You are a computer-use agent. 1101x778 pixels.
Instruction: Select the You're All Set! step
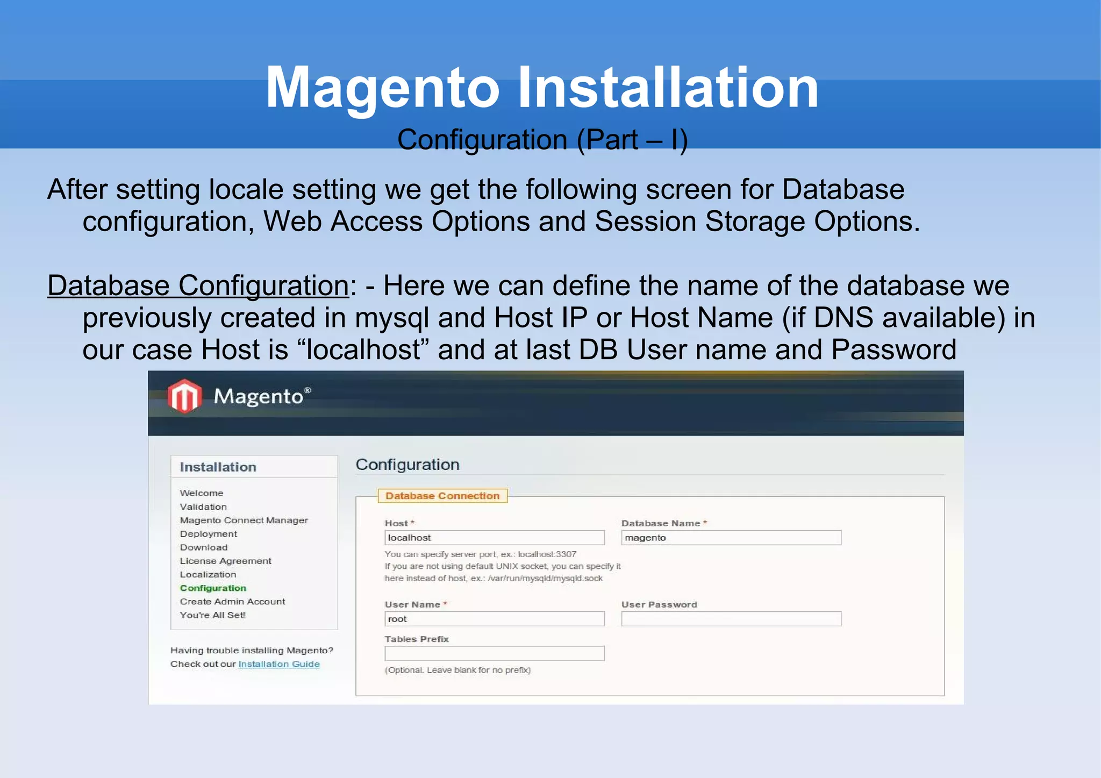tap(213, 615)
